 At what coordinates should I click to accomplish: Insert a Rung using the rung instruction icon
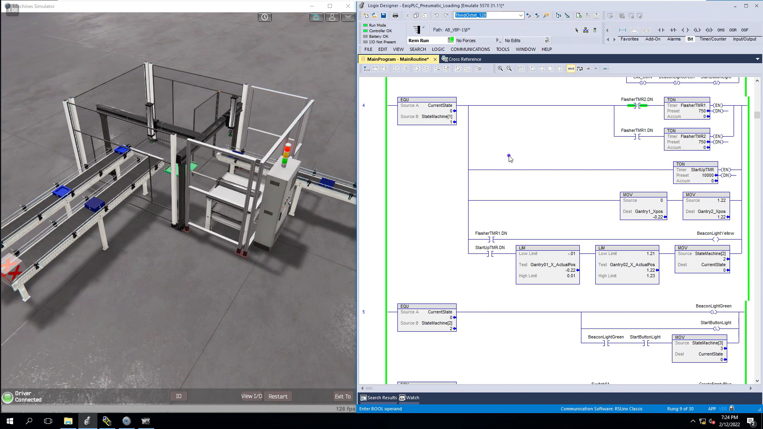622,30
